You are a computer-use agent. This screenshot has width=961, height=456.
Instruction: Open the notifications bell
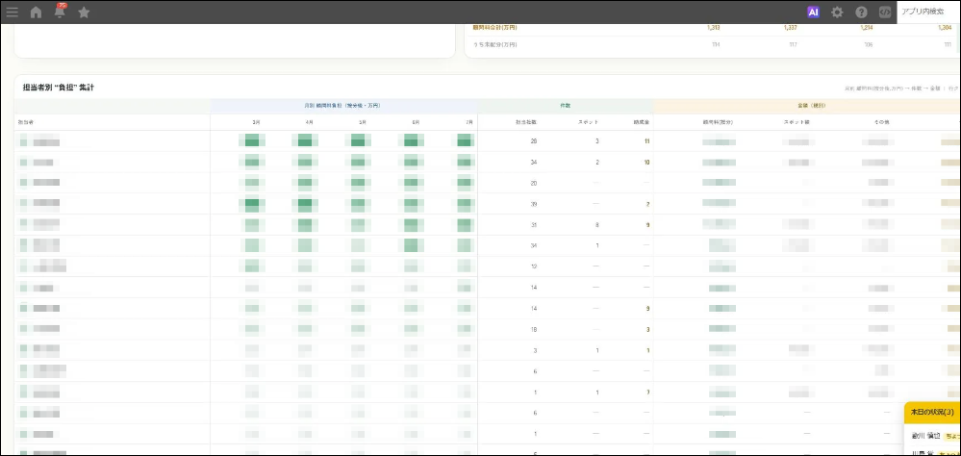pos(60,11)
